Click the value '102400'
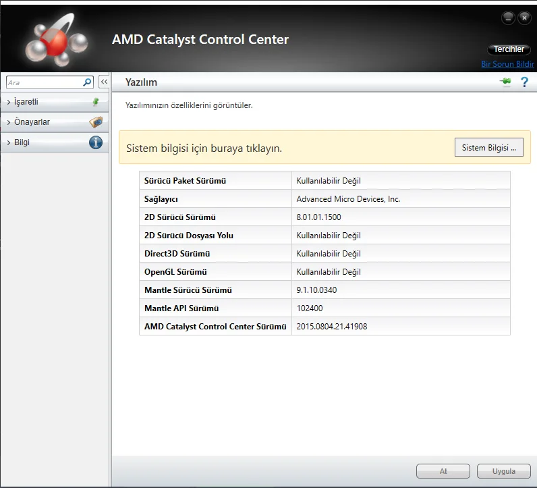Viewport: 537px width, 488px height. click(x=310, y=308)
